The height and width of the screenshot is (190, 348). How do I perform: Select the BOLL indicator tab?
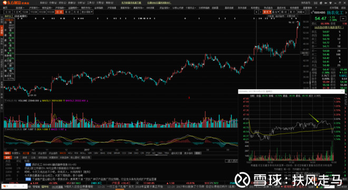tap(83, 153)
